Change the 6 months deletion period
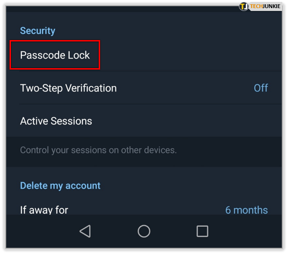Image resolution: width=288 pixels, height=254 pixels. (247, 210)
